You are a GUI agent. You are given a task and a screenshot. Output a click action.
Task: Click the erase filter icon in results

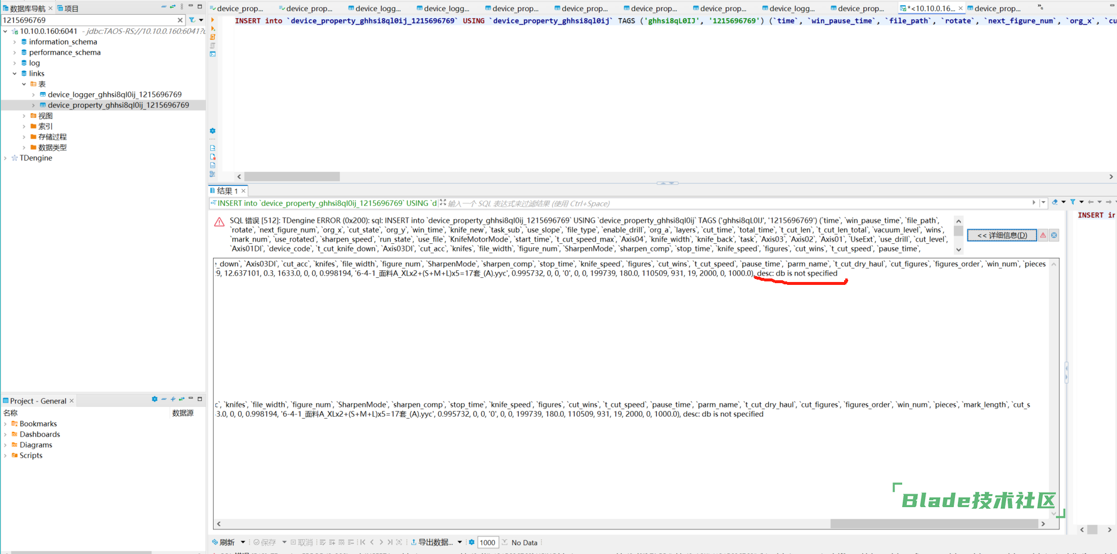point(1055,202)
